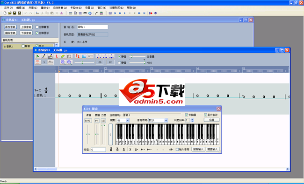
Task: Click the New file icon in main toolbar
Action: click(5, 13)
